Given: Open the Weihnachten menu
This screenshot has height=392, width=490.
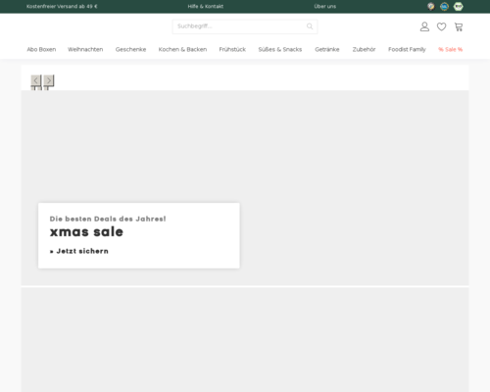Looking at the screenshot, I should [x=85, y=49].
